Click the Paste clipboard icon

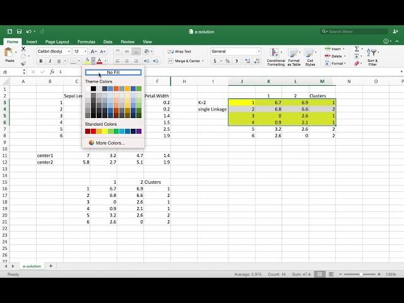(x=9, y=54)
